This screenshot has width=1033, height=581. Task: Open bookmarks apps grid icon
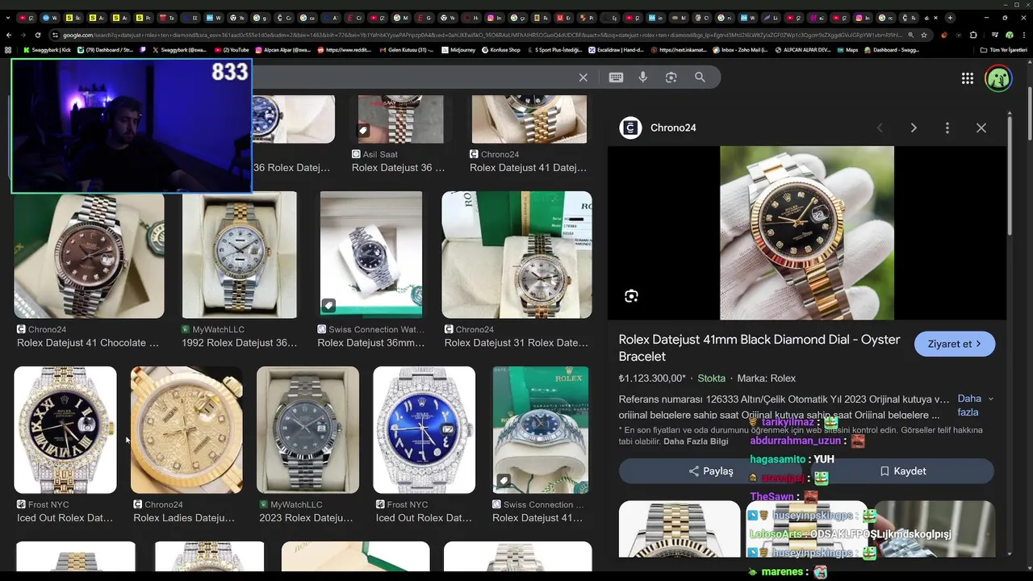click(8, 50)
